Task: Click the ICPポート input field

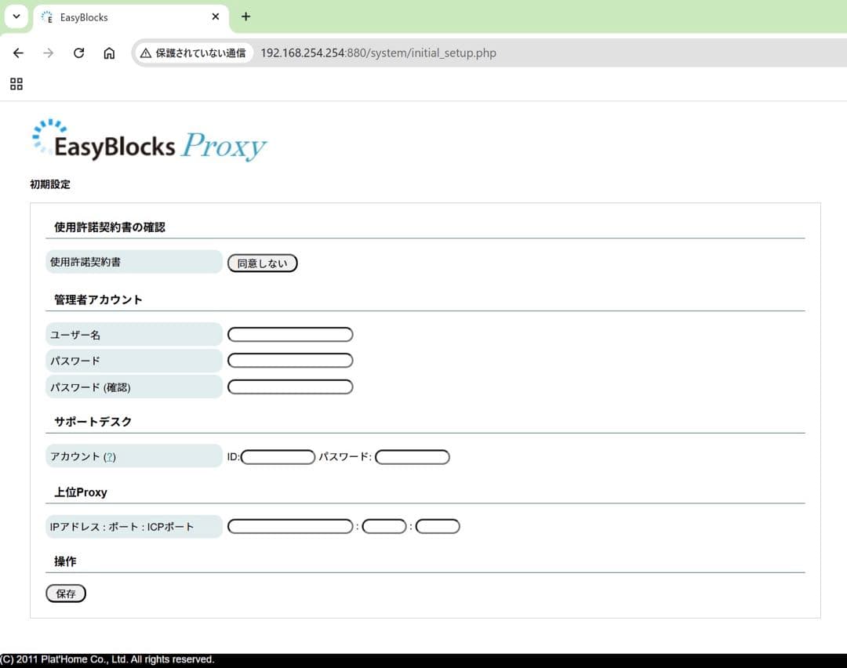Action: (x=437, y=525)
